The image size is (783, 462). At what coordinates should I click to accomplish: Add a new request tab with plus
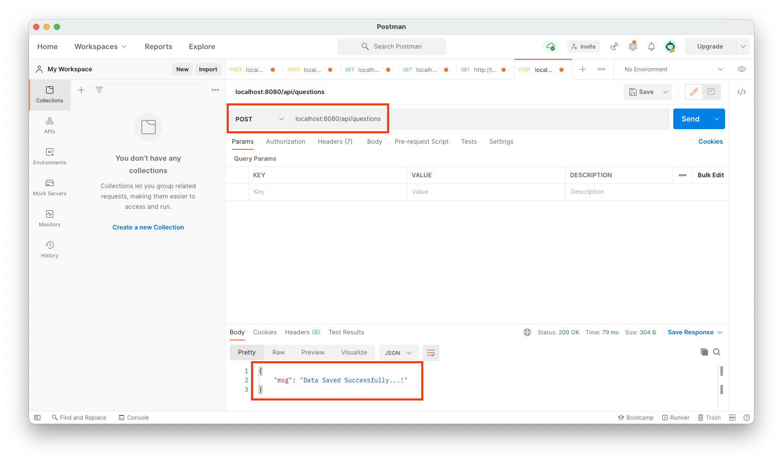coord(583,69)
